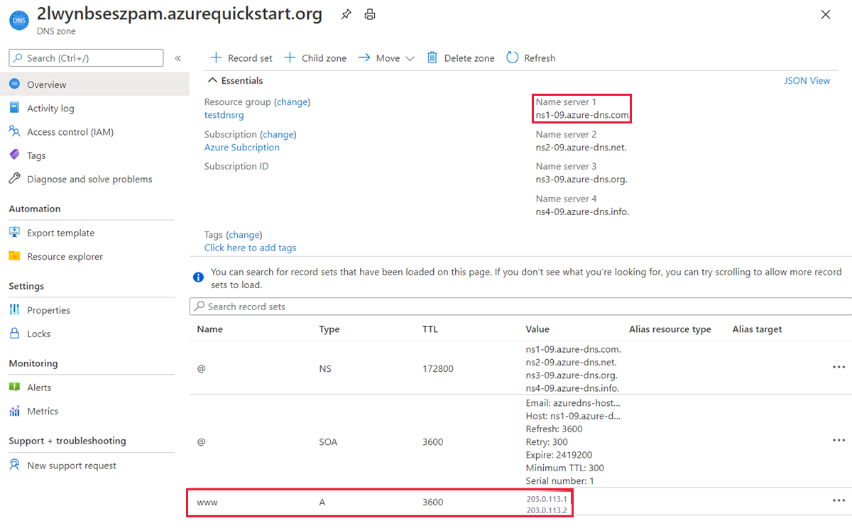This screenshot has width=852, height=528.
Task: Add a Child zone
Action: pos(315,58)
